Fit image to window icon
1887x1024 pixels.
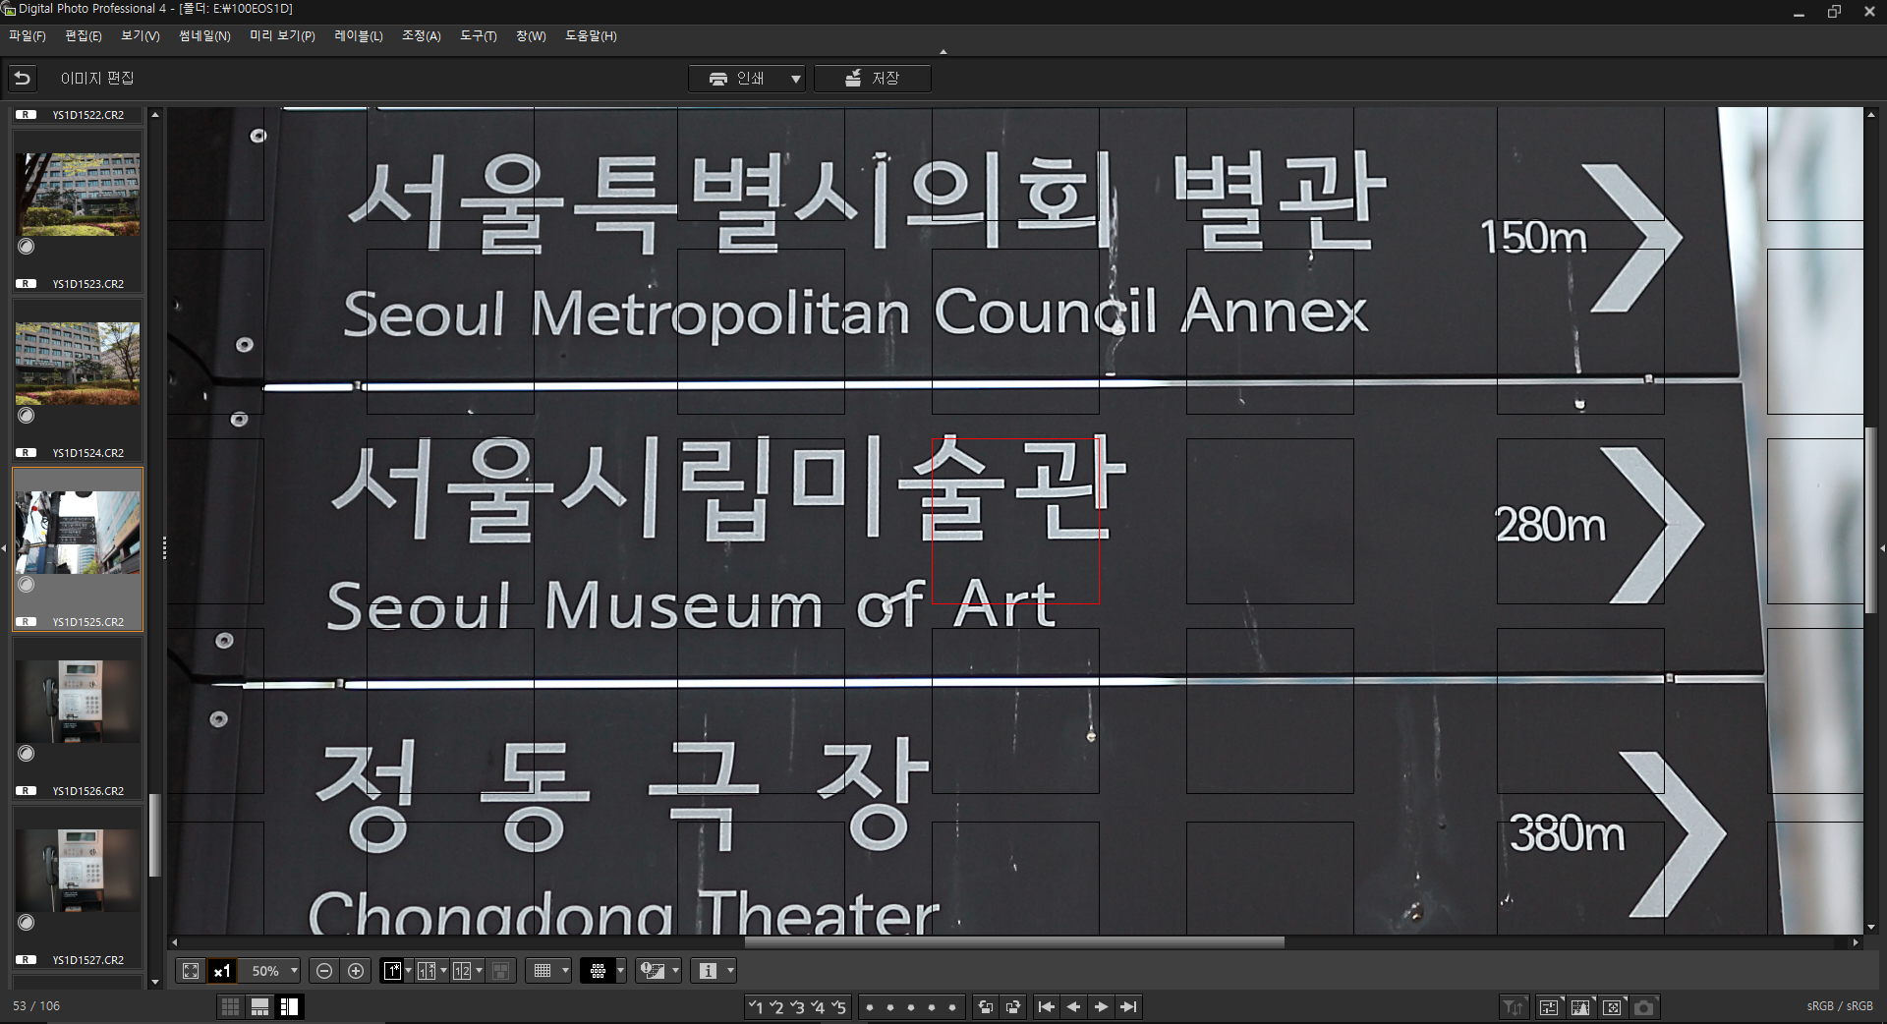(191, 971)
